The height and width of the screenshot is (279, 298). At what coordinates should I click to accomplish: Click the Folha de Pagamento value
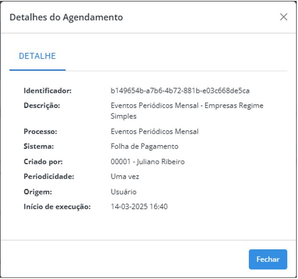pos(144,146)
